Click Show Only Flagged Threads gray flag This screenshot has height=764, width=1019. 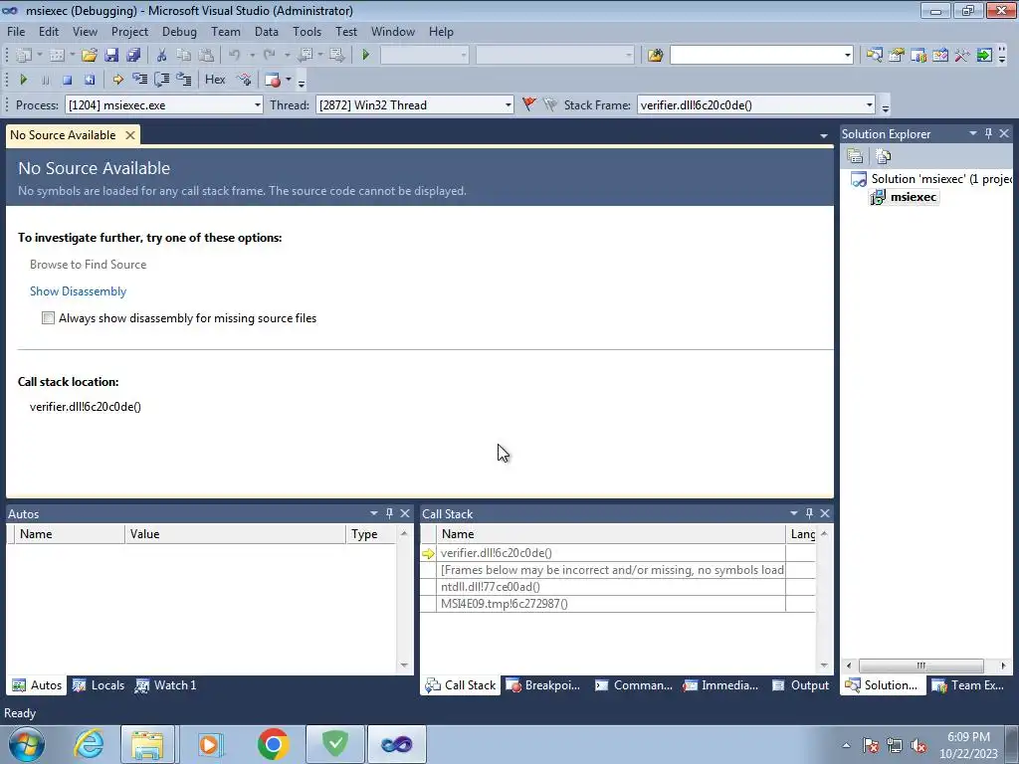[550, 104]
